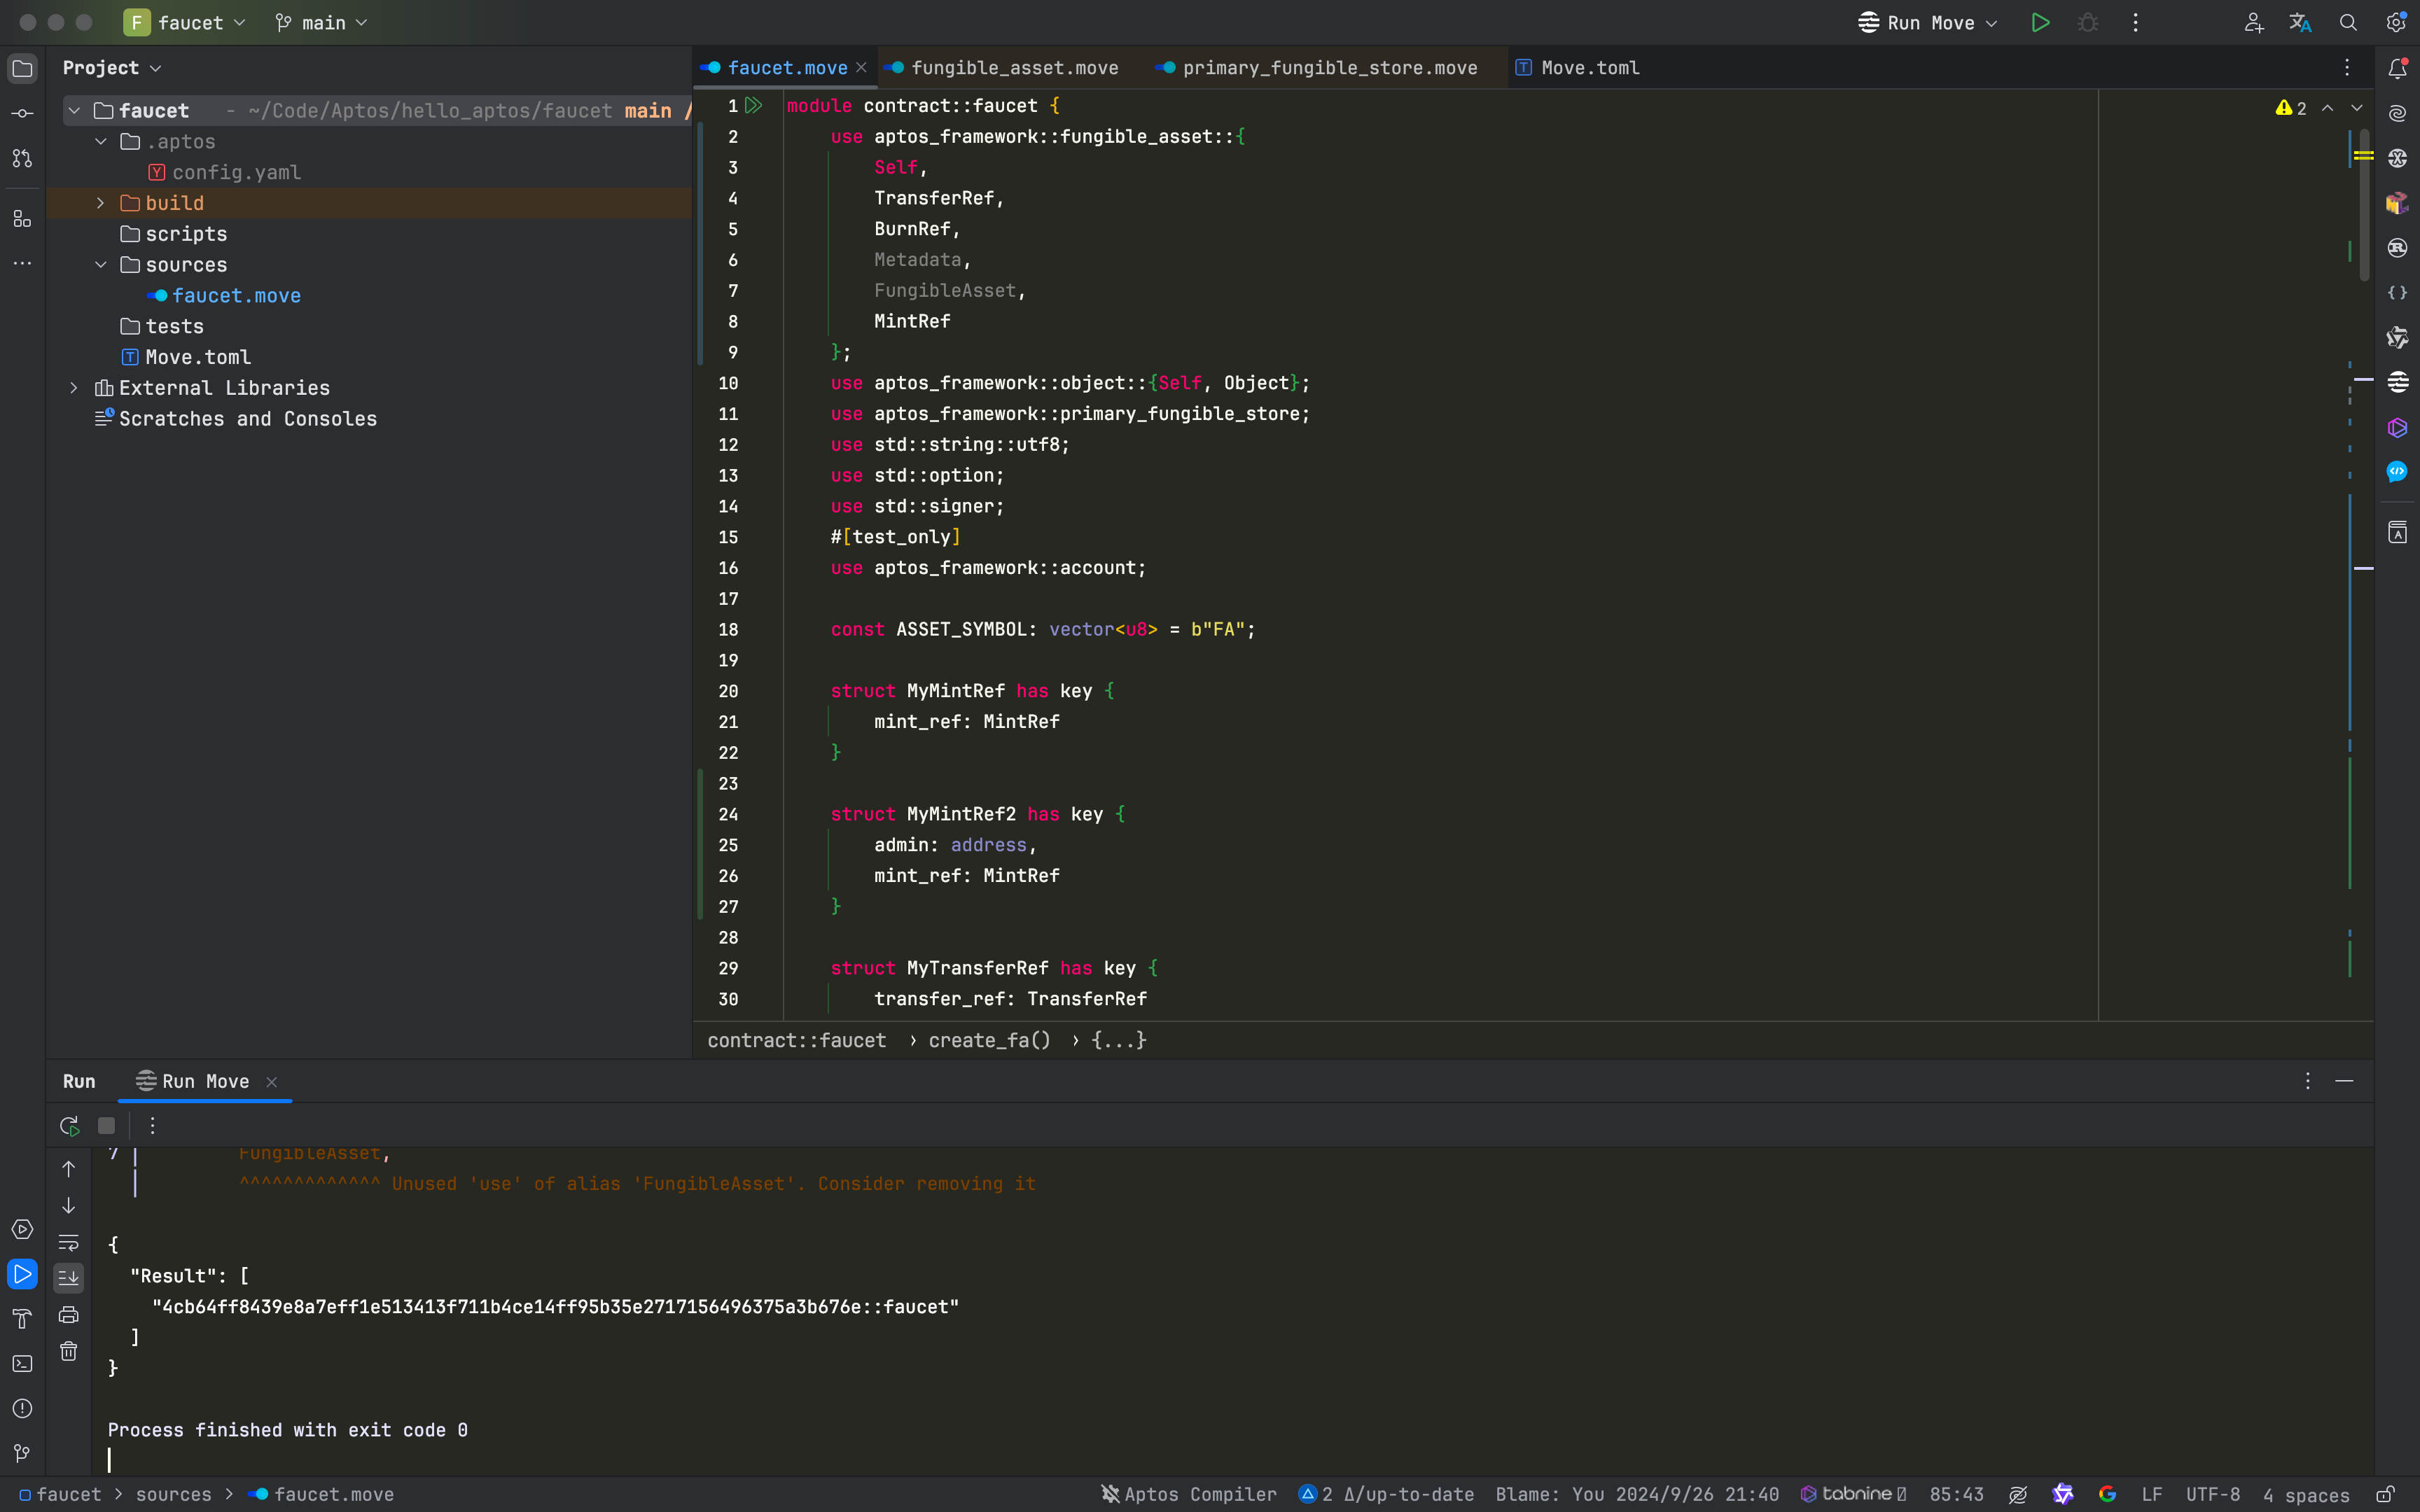Open tabnine status bar widget
The image size is (2420, 1512).
pos(1853,1494)
